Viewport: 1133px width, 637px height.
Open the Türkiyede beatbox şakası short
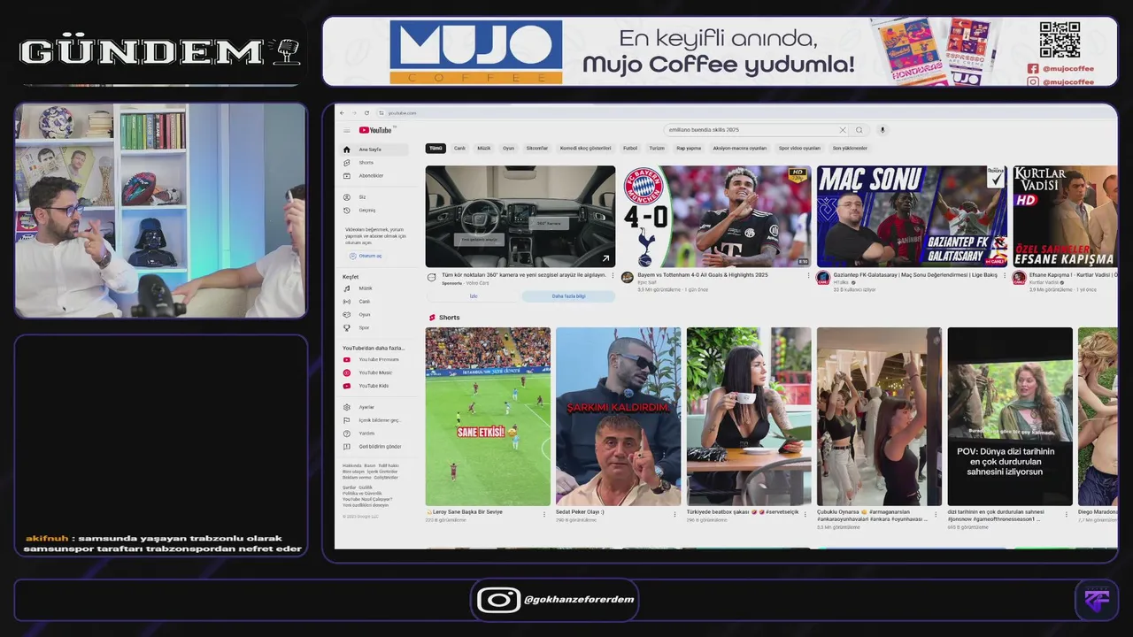(749, 417)
